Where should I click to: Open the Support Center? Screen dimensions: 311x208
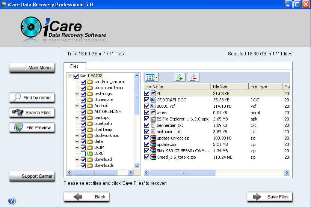pyautogui.click(x=32, y=176)
